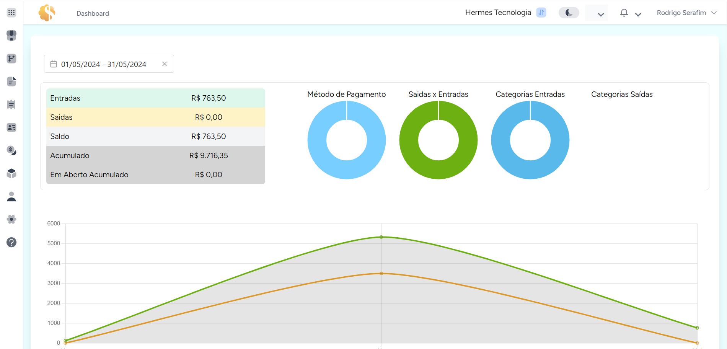Viewport: 727px width, 349px height.
Task: Click the Em Aberto Acumulado row
Action: coord(156,174)
